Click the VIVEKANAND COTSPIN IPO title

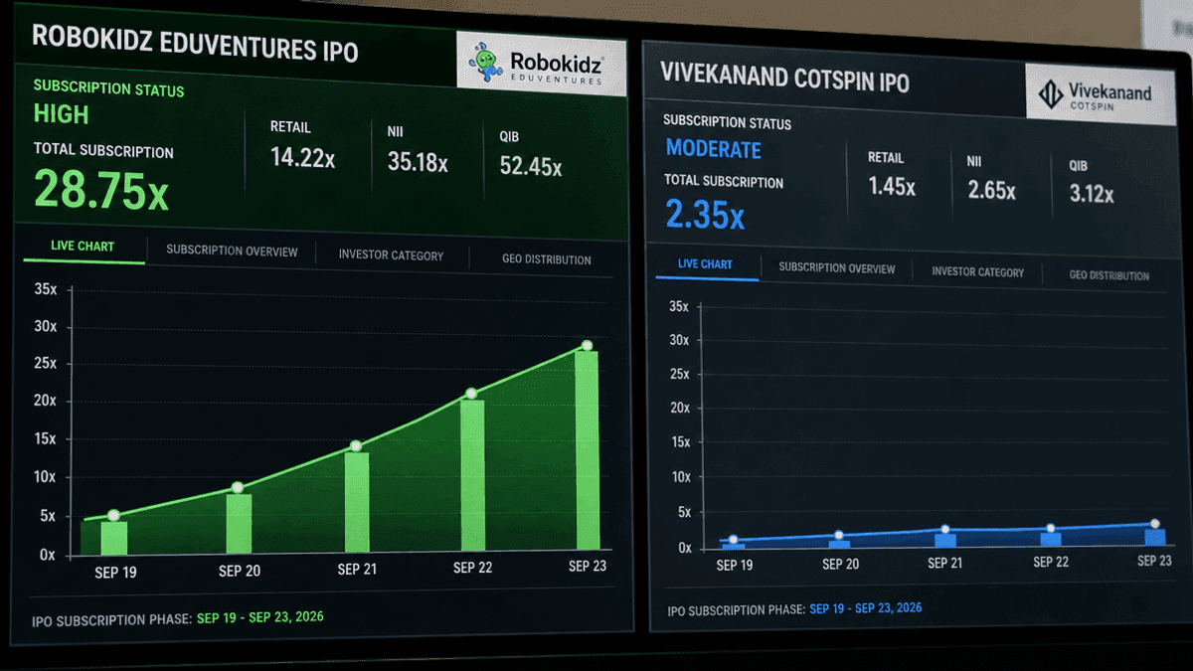tap(784, 78)
